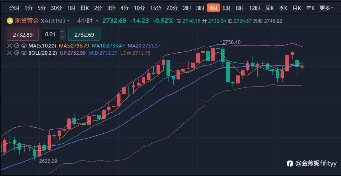
Task: Open the XAUUSD symbol dropdown
Action: 68,21
